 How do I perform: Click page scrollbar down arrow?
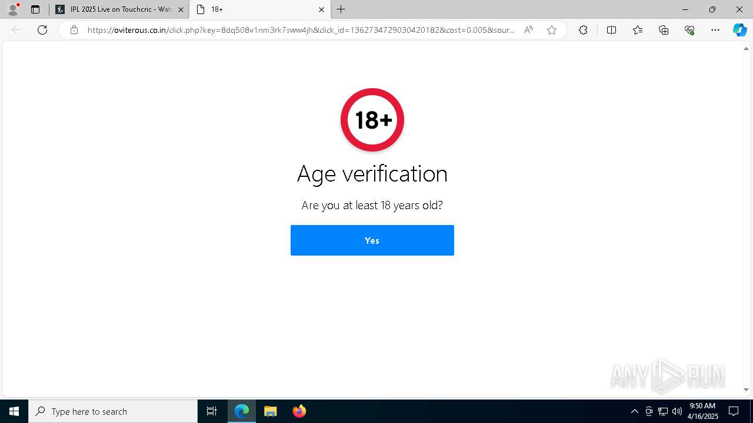point(747,390)
